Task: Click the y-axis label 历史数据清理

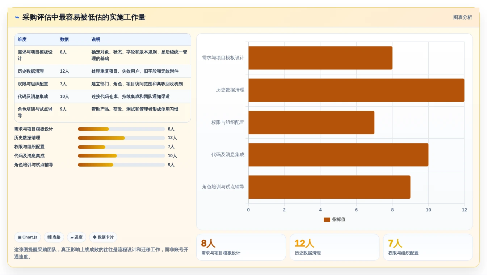Action: coord(230,90)
